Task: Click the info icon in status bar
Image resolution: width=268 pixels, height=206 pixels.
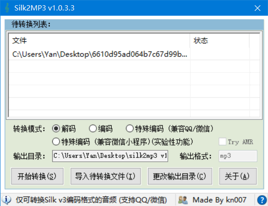Action: tap(7, 199)
